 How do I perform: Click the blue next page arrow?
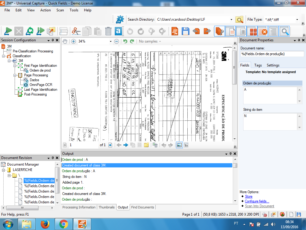126,145
